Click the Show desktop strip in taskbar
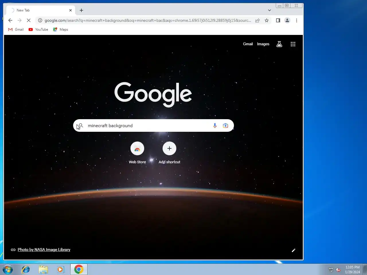 365,270
